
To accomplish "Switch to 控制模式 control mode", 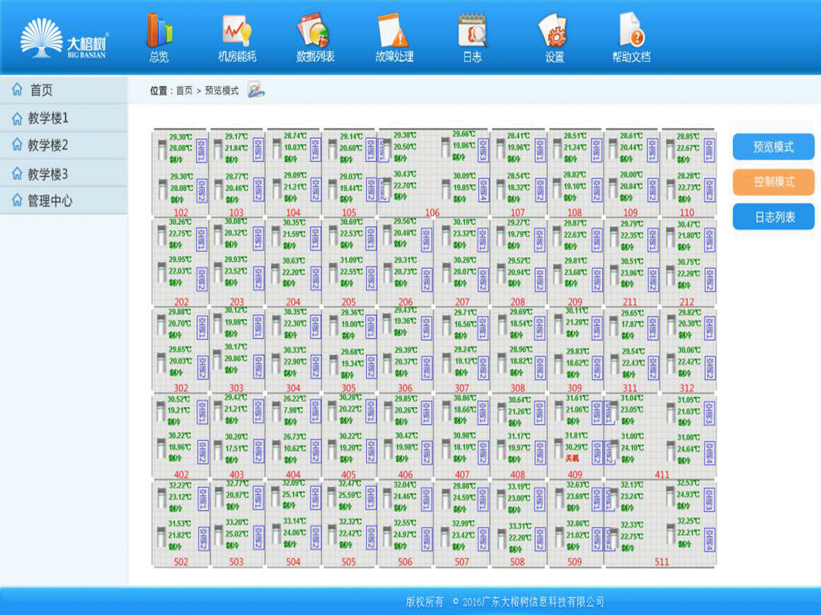I will [x=773, y=182].
